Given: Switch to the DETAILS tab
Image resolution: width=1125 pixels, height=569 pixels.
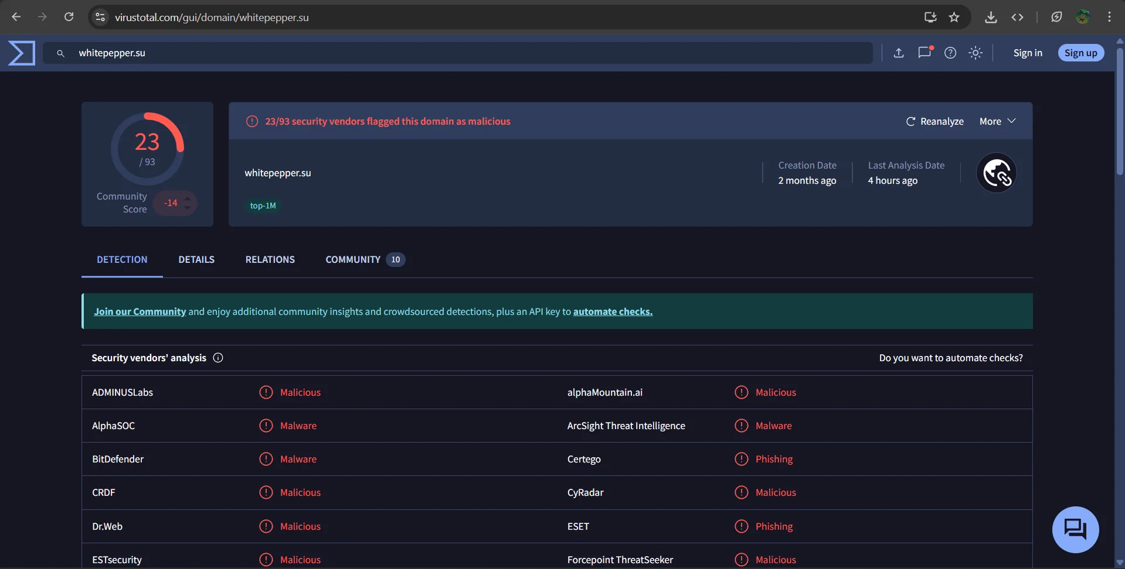Looking at the screenshot, I should point(196,259).
